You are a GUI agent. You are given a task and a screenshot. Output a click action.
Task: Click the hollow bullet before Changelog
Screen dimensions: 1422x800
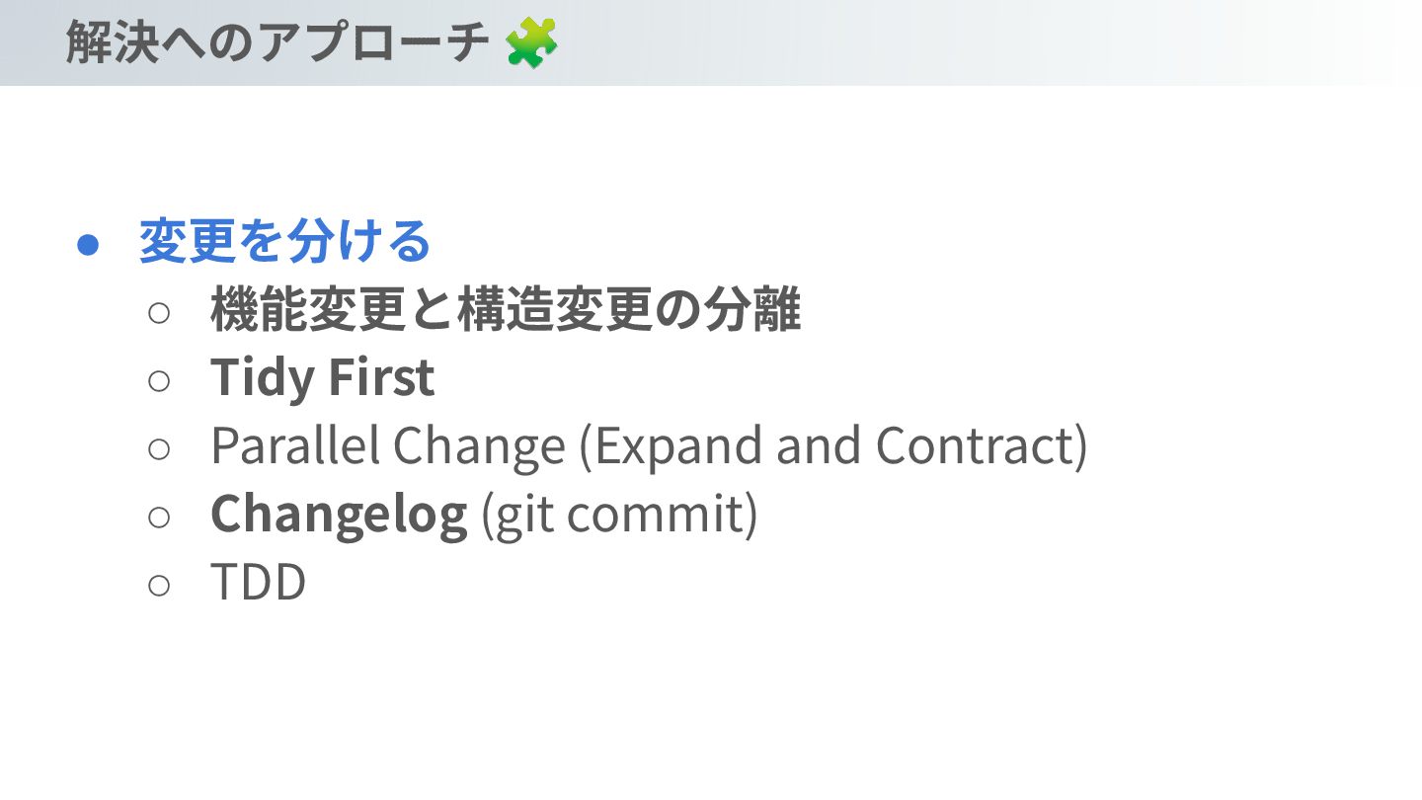tap(159, 517)
